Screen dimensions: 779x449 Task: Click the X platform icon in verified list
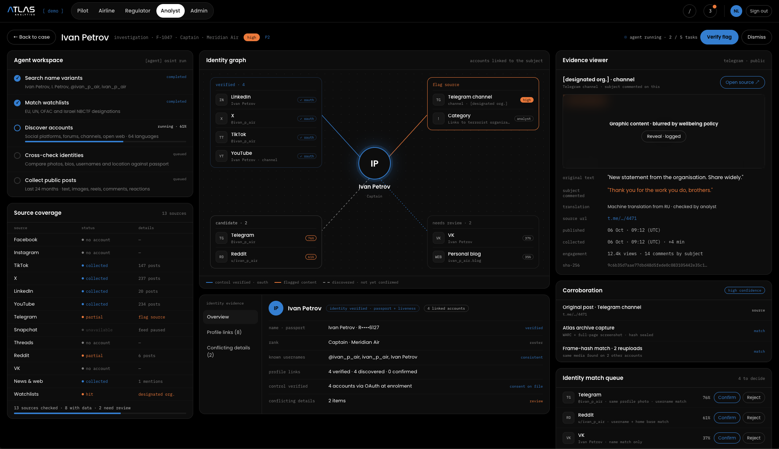[x=222, y=118]
